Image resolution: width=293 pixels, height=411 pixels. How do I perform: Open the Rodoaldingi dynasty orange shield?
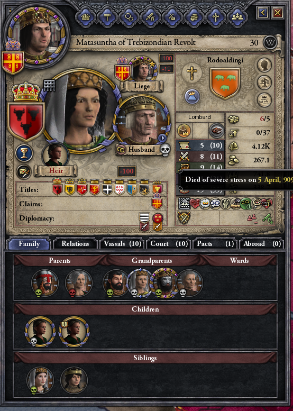pos(225,83)
